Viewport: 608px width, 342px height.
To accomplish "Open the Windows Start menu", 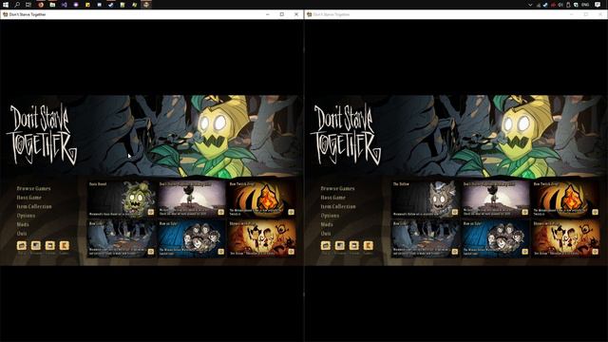I will tap(6, 5).
